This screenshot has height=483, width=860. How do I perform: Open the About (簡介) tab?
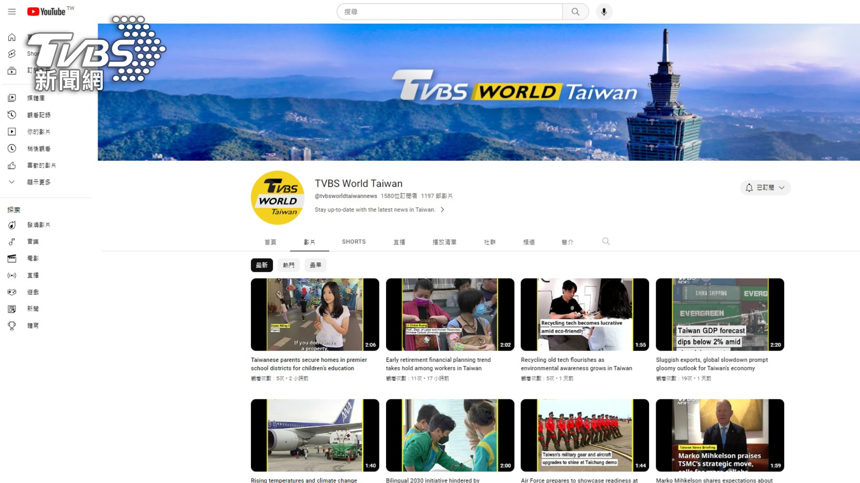568,242
